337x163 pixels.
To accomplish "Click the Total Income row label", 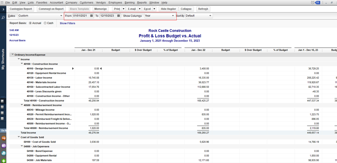I will [28, 133].
